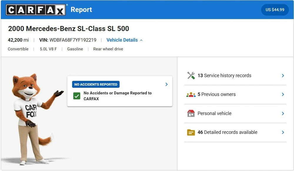Image resolution: width=294 pixels, height=171 pixels.
Task: Click the Vehicle Details chevron arrow
Action: 141,40
